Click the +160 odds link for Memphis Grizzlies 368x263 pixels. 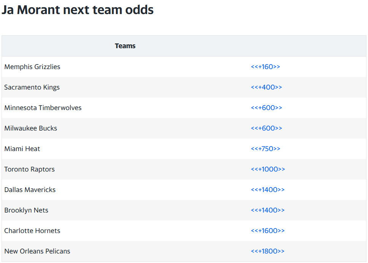click(265, 67)
